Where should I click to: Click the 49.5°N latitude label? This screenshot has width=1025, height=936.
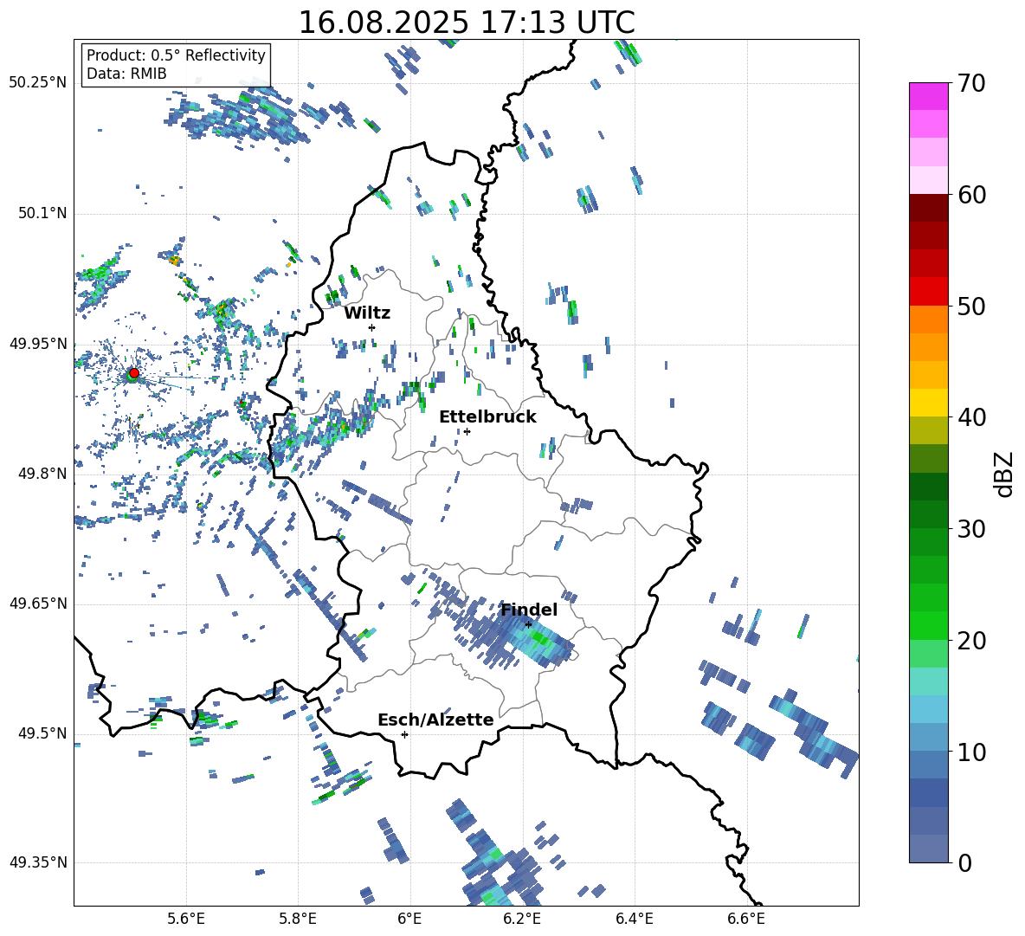pyautogui.click(x=42, y=733)
